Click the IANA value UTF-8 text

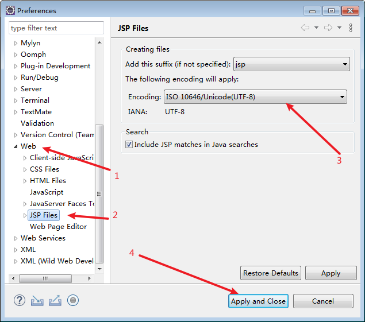[175, 112]
